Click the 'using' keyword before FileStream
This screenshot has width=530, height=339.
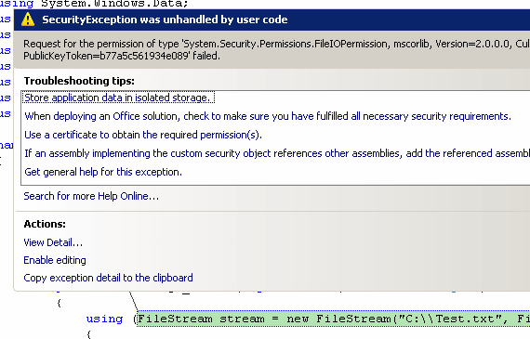point(104,319)
